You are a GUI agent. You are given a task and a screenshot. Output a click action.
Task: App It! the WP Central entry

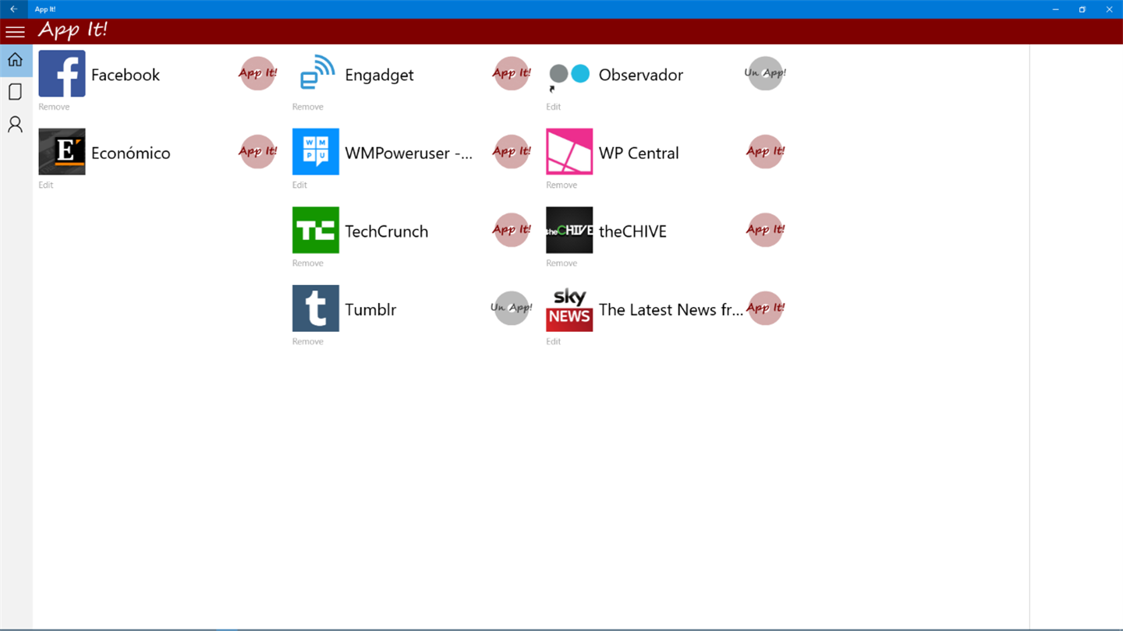tap(765, 151)
